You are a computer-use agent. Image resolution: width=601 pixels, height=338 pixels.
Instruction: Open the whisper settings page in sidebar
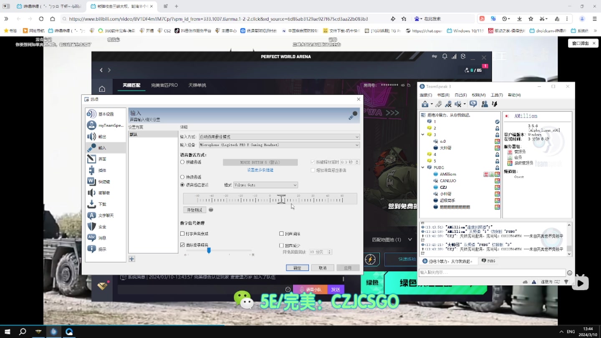point(106,193)
